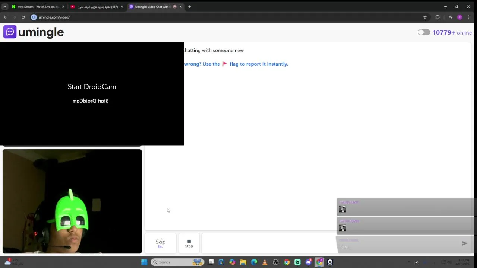Stop the current video chat
The width and height of the screenshot is (477, 268).
pyautogui.click(x=189, y=243)
